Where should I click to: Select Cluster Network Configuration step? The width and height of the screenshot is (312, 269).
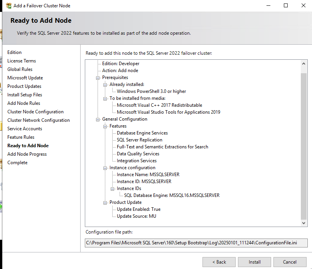click(x=39, y=120)
